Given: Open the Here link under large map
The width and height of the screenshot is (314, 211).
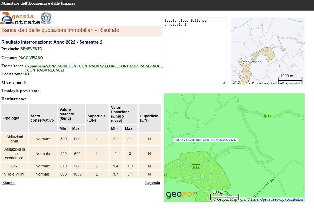Looking at the screenshot, I should 254,200.
